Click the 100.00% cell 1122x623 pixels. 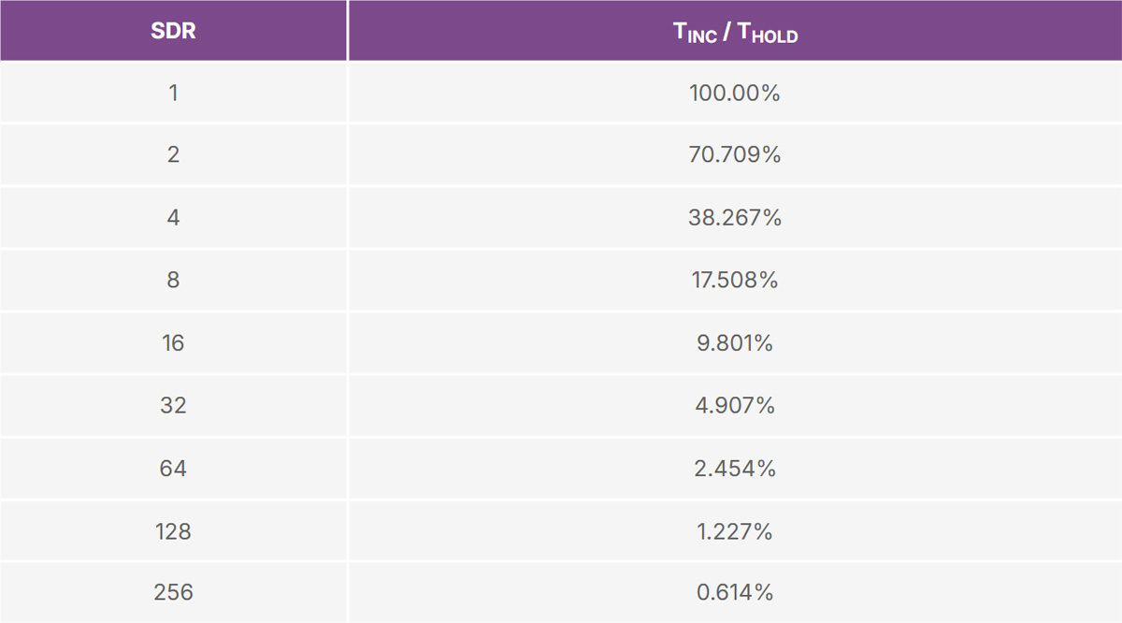click(735, 93)
